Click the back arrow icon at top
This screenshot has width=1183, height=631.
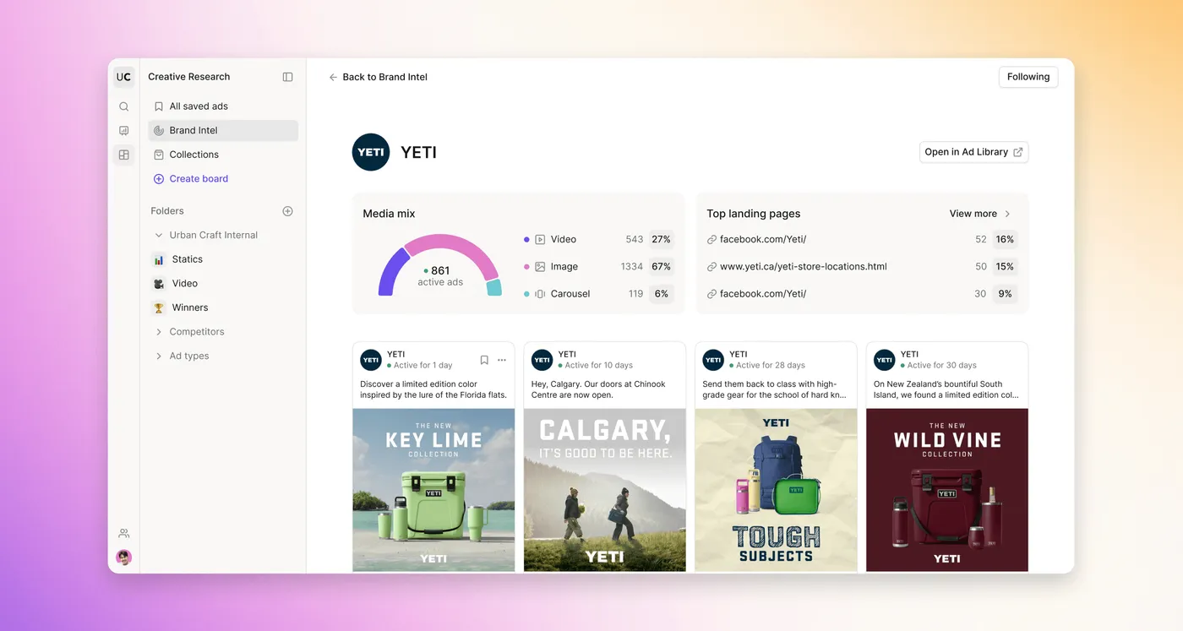click(333, 77)
